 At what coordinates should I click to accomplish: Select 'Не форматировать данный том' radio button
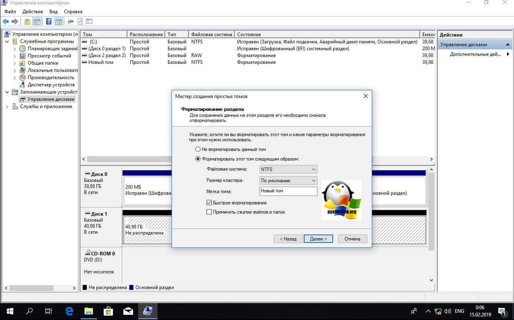(198, 149)
